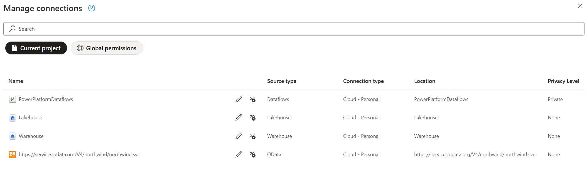
Task: Sort by the Name column header
Action: click(16, 81)
